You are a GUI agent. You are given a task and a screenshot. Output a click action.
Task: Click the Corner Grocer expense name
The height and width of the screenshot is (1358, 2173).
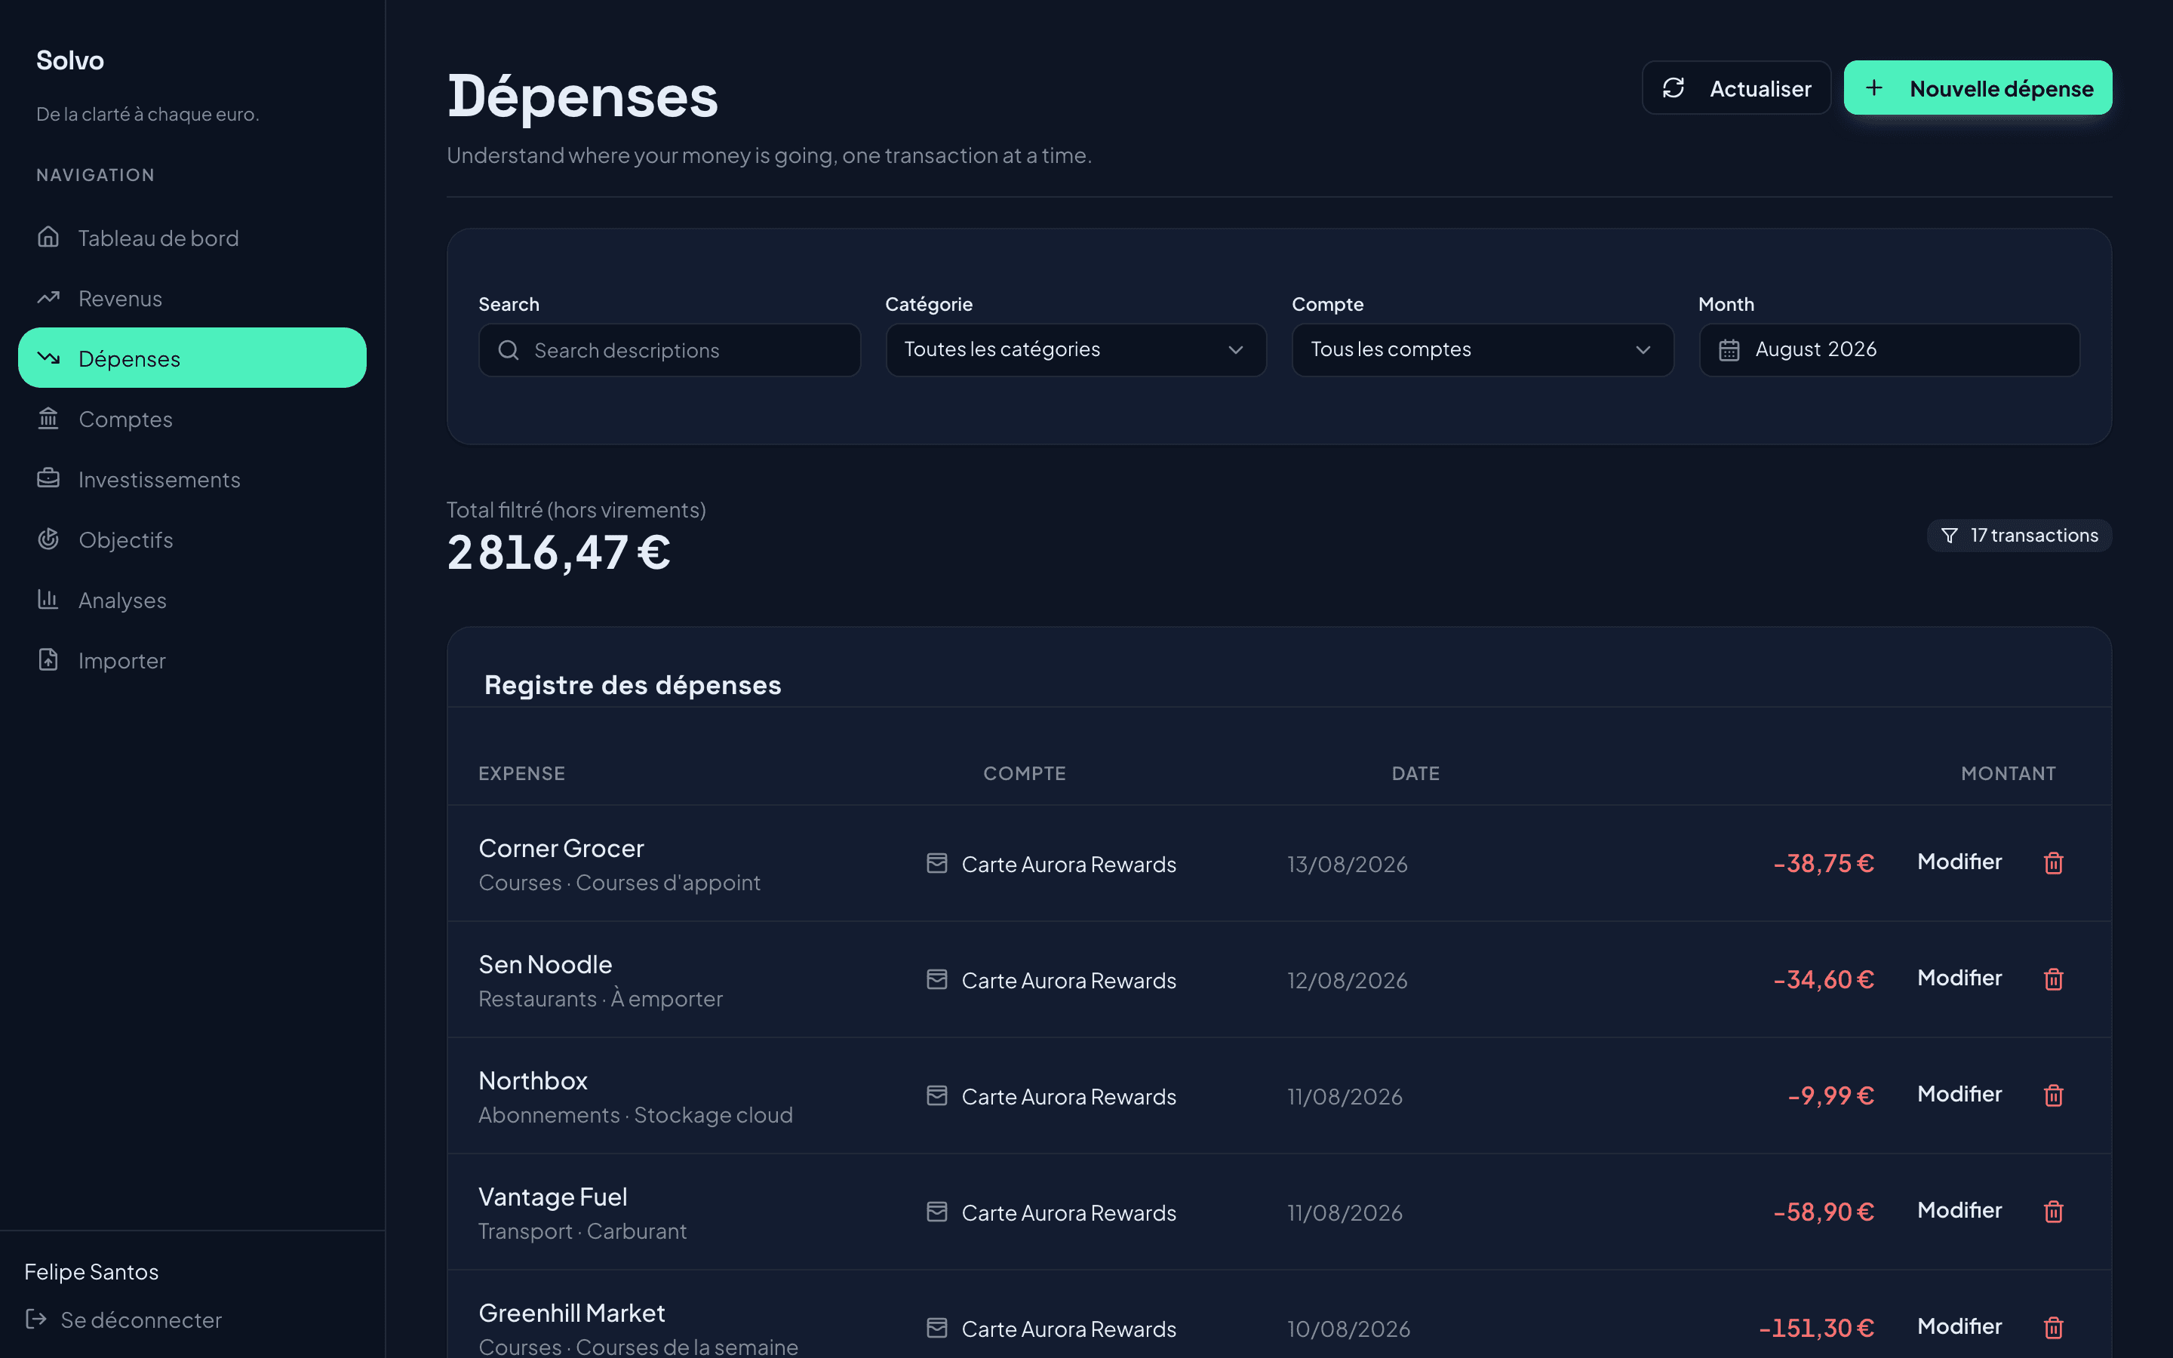pos(561,848)
